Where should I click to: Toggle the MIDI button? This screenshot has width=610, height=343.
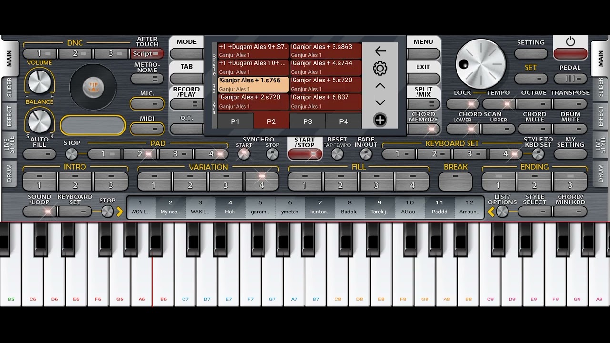tap(147, 129)
